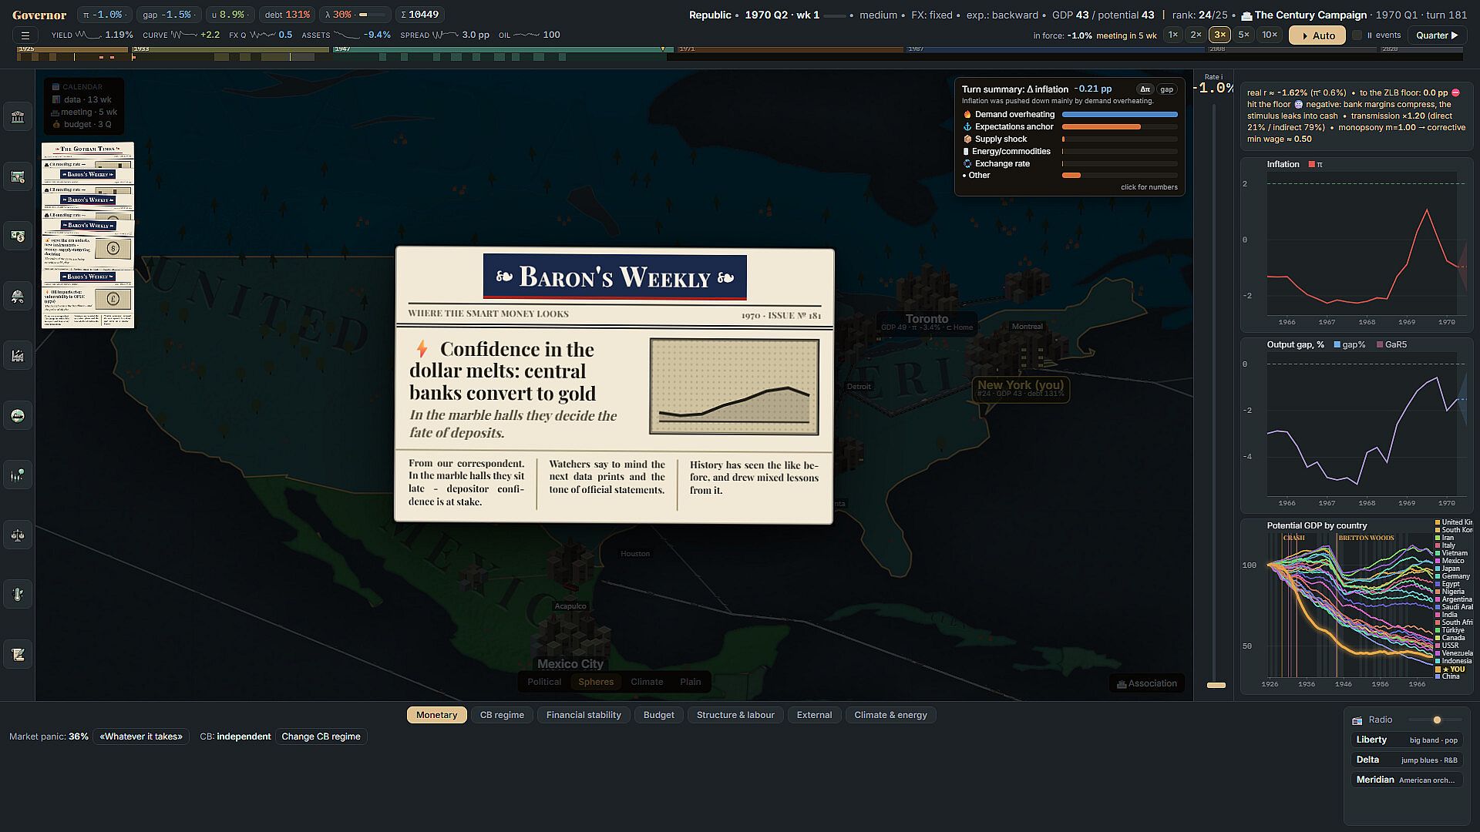Select Climate map mode
1480x832 pixels.
tap(647, 682)
